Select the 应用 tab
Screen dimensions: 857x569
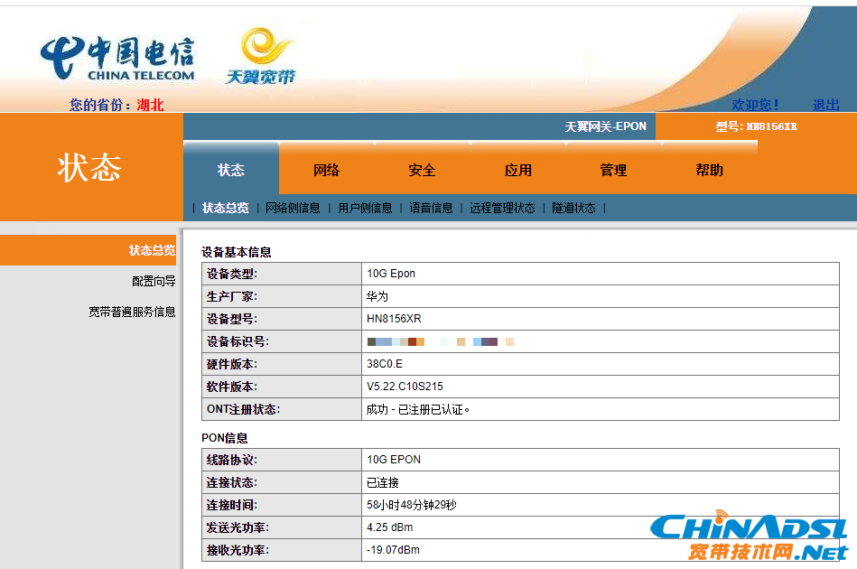click(517, 170)
